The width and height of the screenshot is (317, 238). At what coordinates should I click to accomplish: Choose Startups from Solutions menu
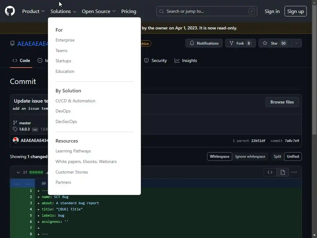[x=63, y=61]
